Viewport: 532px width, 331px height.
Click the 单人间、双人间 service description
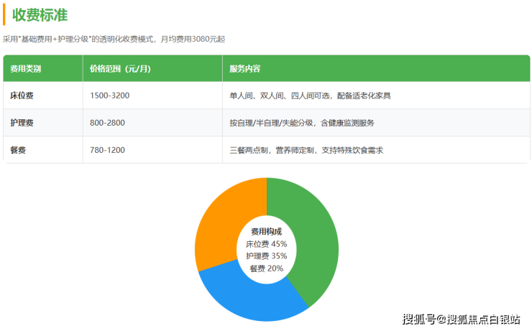pos(310,95)
